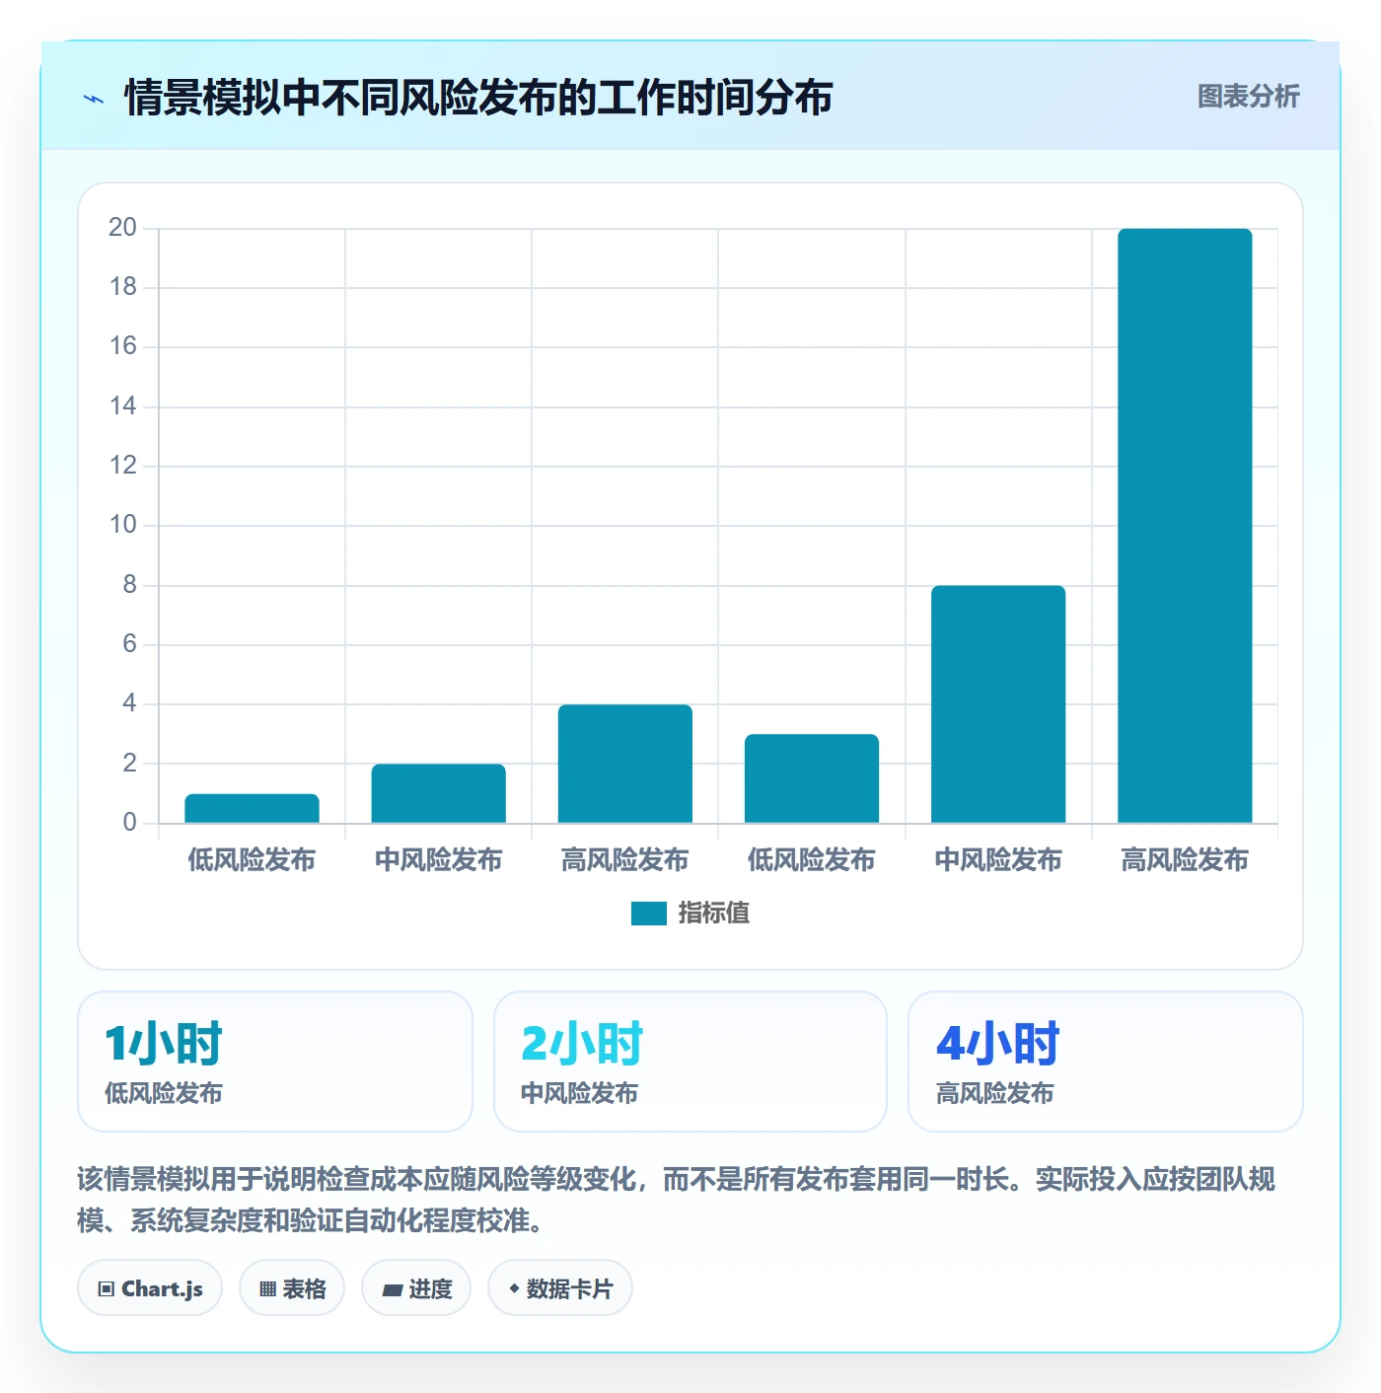Viewport: 1381px width, 1393px height.
Task: Click the lightning bolt icon beside the title
Action: [x=94, y=99]
